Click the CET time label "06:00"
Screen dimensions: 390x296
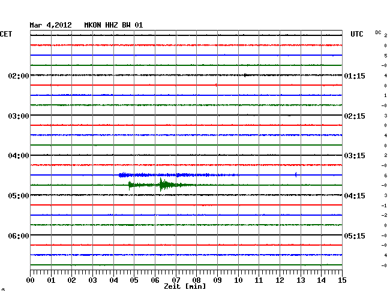[x=19, y=235]
